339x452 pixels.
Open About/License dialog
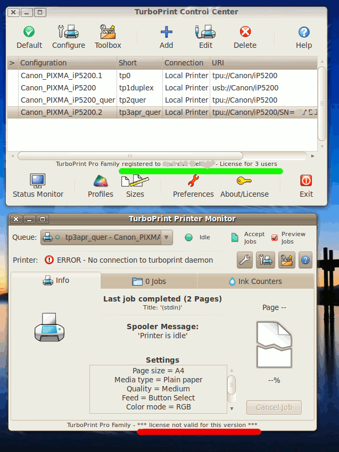[x=244, y=186]
